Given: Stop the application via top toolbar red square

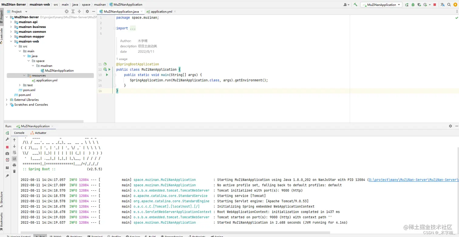Looking at the screenshot, I should tap(435, 5).
